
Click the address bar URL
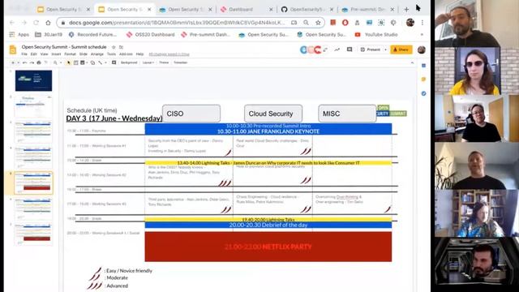[177, 23]
